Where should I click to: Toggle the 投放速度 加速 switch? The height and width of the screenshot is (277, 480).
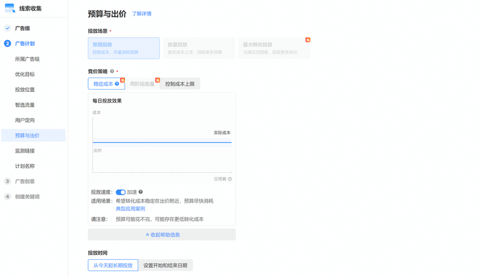(121, 192)
